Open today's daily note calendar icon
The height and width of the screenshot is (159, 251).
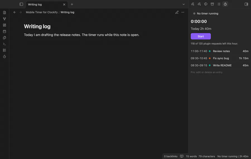(x=4, y=32)
